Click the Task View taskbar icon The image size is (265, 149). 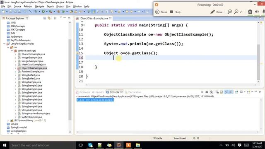[81, 145]
